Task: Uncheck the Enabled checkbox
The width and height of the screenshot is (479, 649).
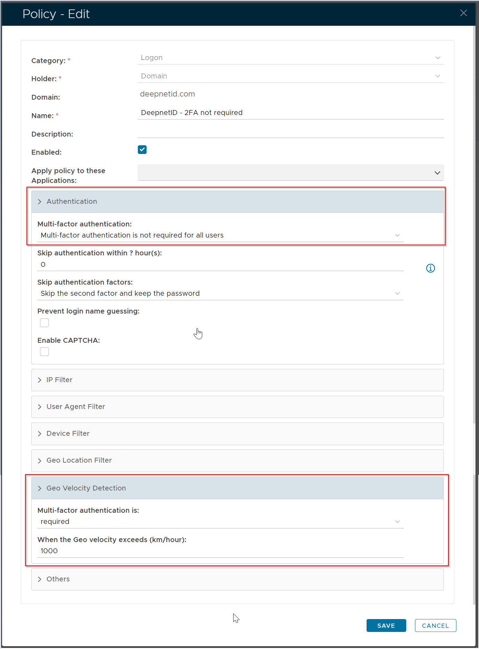Action: [x=142, y=150]
